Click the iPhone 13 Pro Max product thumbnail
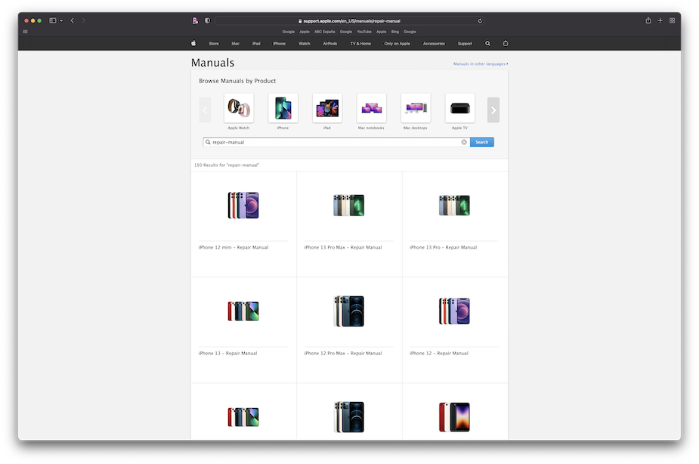This screenshot has height=464, width=699. pos(349,205)
